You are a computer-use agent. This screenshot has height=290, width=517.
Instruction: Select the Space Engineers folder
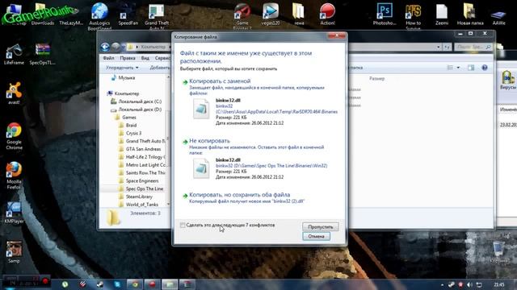click(142, 180)
